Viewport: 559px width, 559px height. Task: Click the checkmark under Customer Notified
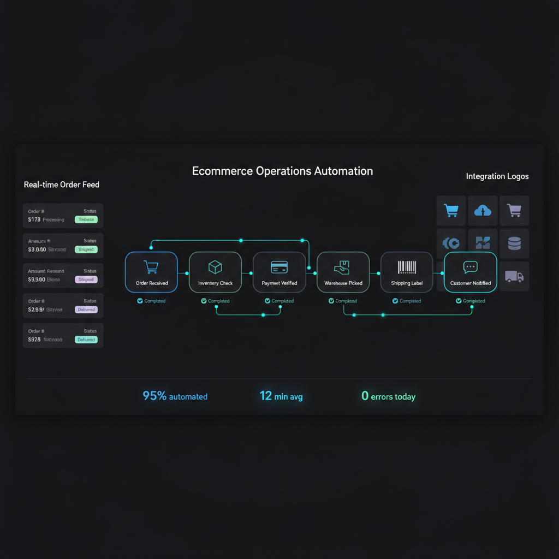pos(459,301)
